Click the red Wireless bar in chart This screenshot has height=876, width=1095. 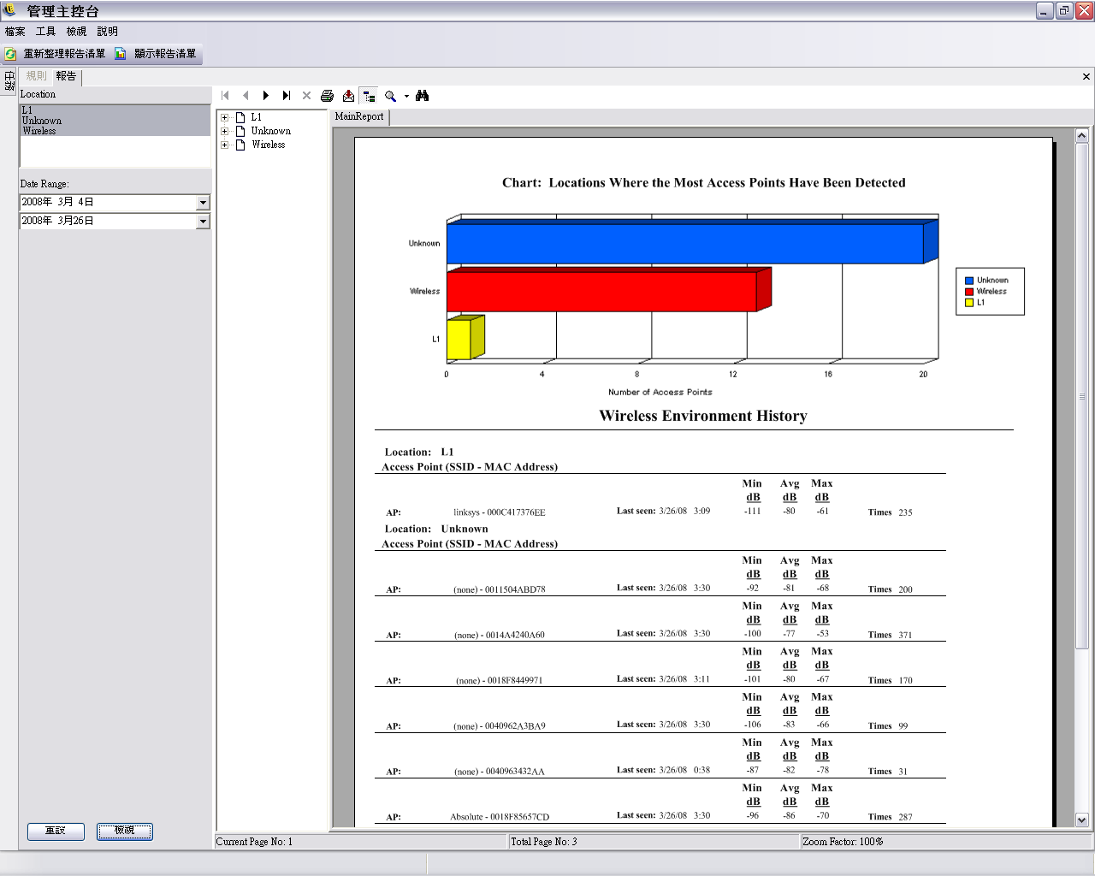[x=609, y=290]
